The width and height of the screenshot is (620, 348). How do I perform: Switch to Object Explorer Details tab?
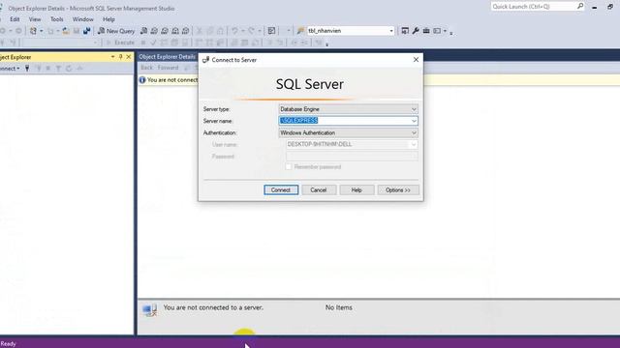(x=168, y=57)
